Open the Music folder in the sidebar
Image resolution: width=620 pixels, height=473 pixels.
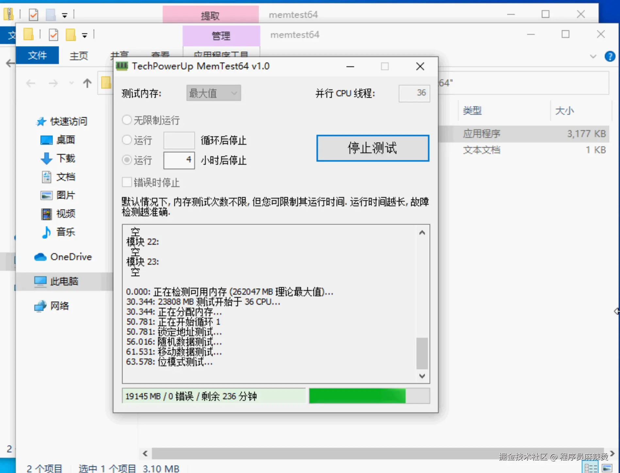pyautogui.click(x=65, y=232)
